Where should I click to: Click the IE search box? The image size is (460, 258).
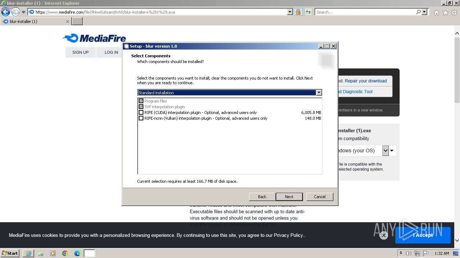pos(365,12)
